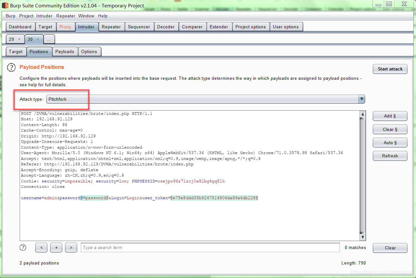Click the Start attack button
This screenshot has width=416, height=278.
click(x=390, y=69)
